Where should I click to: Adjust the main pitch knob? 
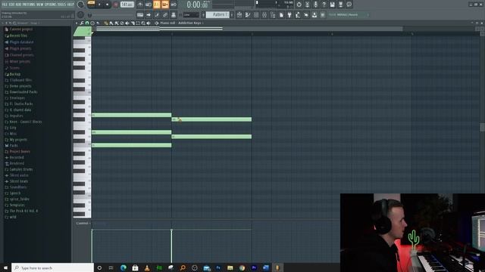81,15
